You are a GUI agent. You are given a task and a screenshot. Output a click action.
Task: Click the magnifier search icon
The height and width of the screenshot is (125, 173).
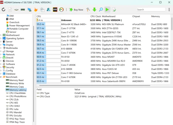pos(101,10)
